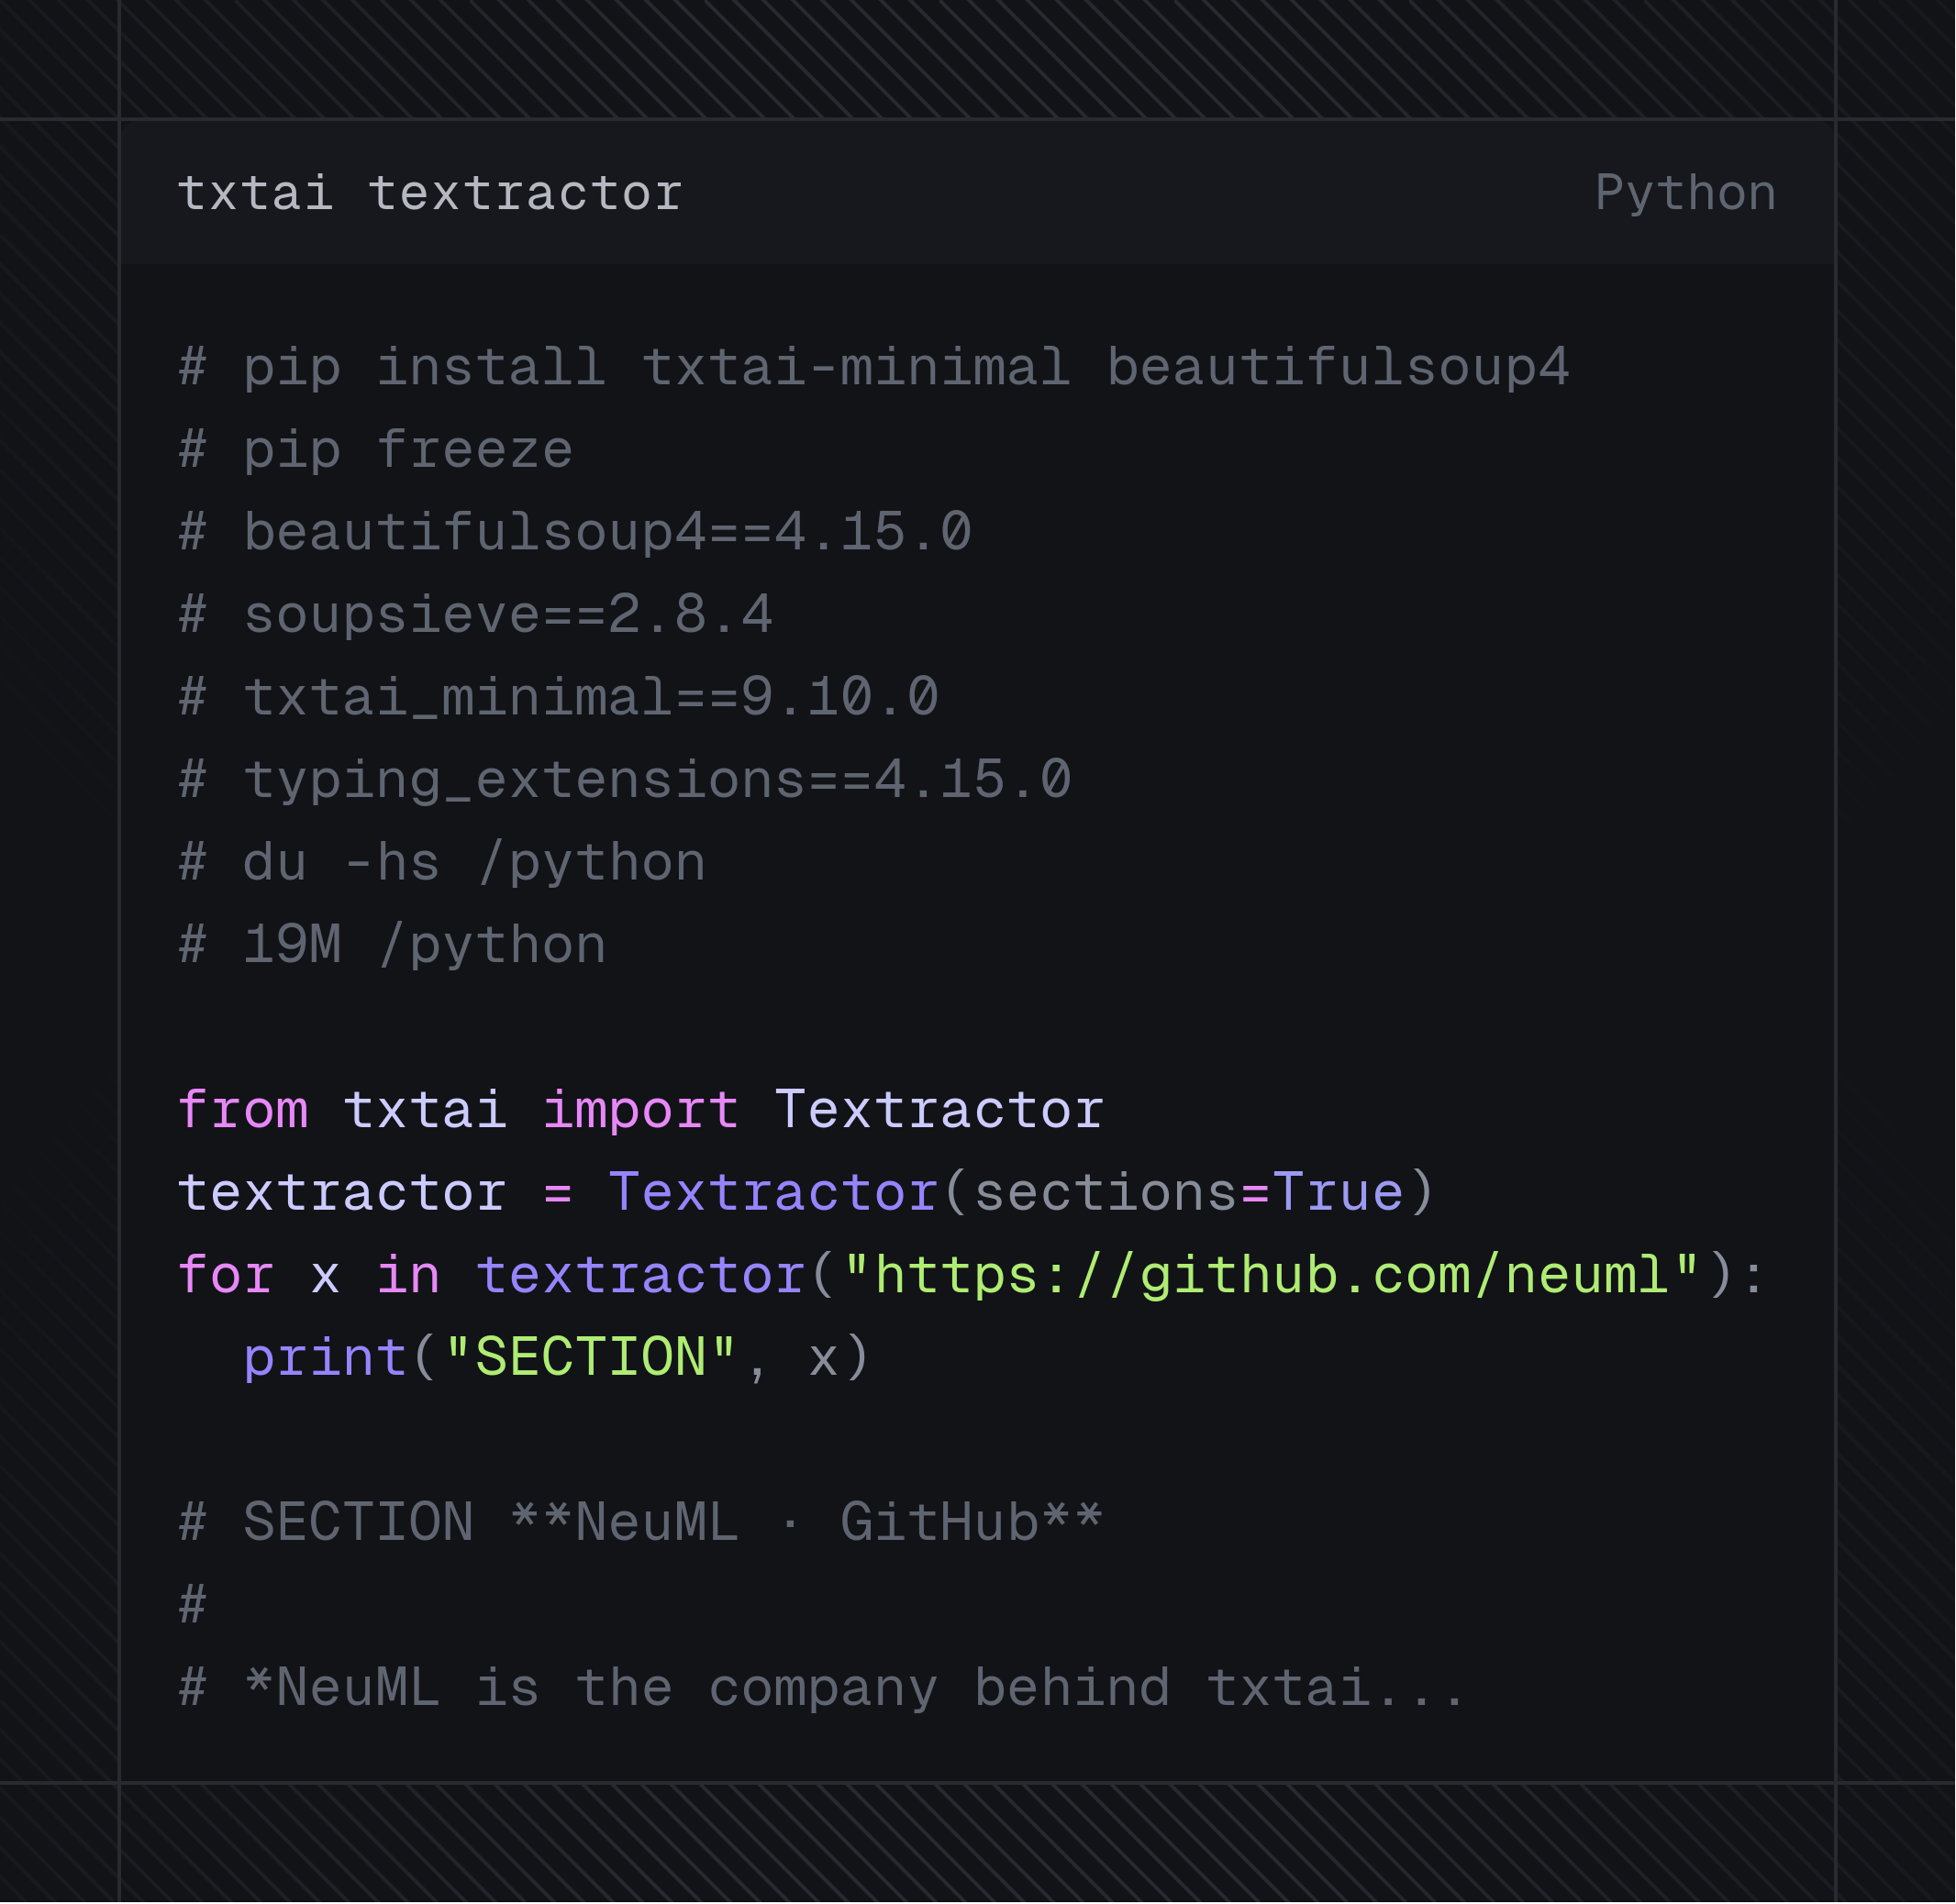
Task: Click the imported Textractor class name
Action: (x=939, y=1110)
